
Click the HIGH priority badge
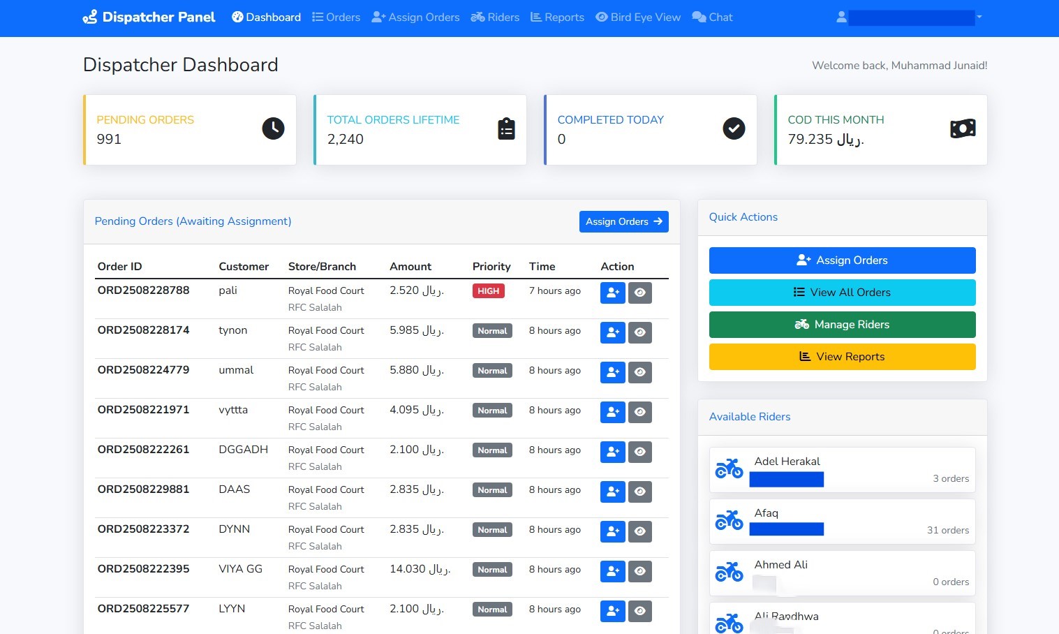(489, 291)
